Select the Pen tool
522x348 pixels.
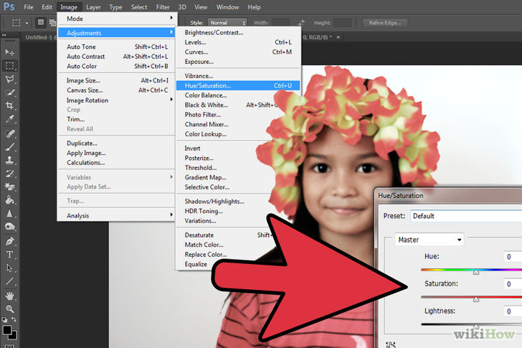click(9, 241)
